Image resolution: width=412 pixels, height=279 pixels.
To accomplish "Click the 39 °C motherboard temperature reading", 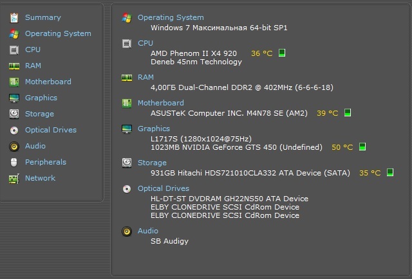I will pyautogui.click(x=327, y=113).
